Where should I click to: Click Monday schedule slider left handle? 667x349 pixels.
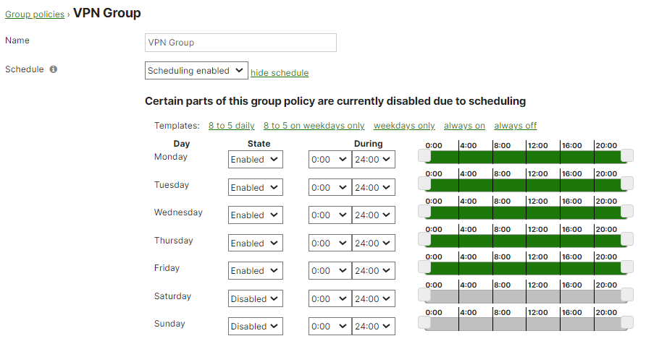(424, 156)
